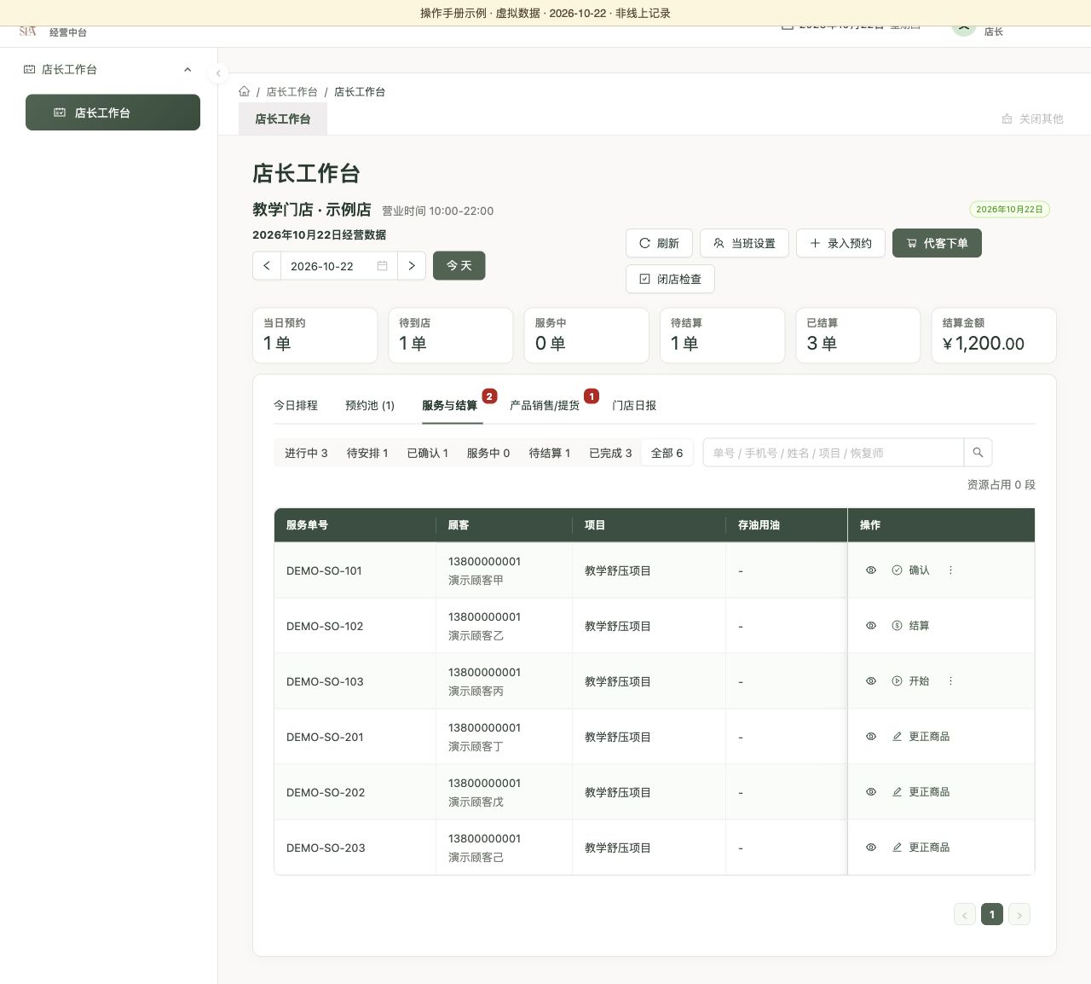
Task: Click 录入预约 to add a reservation
Action: (x=840, y=243)
